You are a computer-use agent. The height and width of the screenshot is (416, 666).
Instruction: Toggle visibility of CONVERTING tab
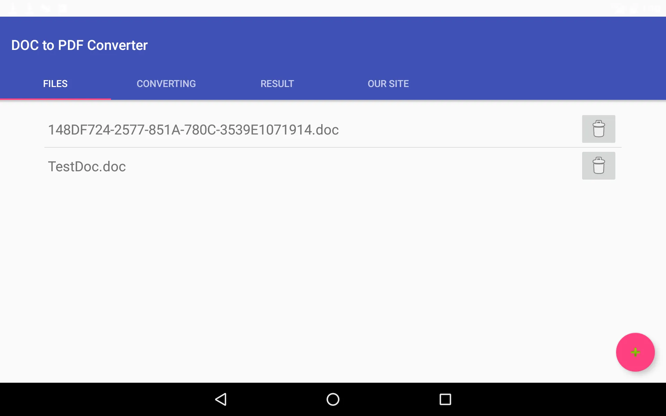pyautogui.click(x=166, y=84)
